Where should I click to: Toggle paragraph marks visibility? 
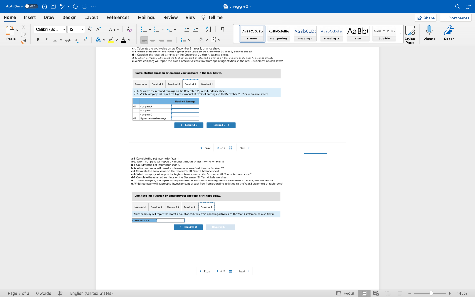point(222,29)
